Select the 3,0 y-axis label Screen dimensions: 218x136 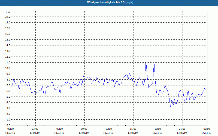click(8, 108)
